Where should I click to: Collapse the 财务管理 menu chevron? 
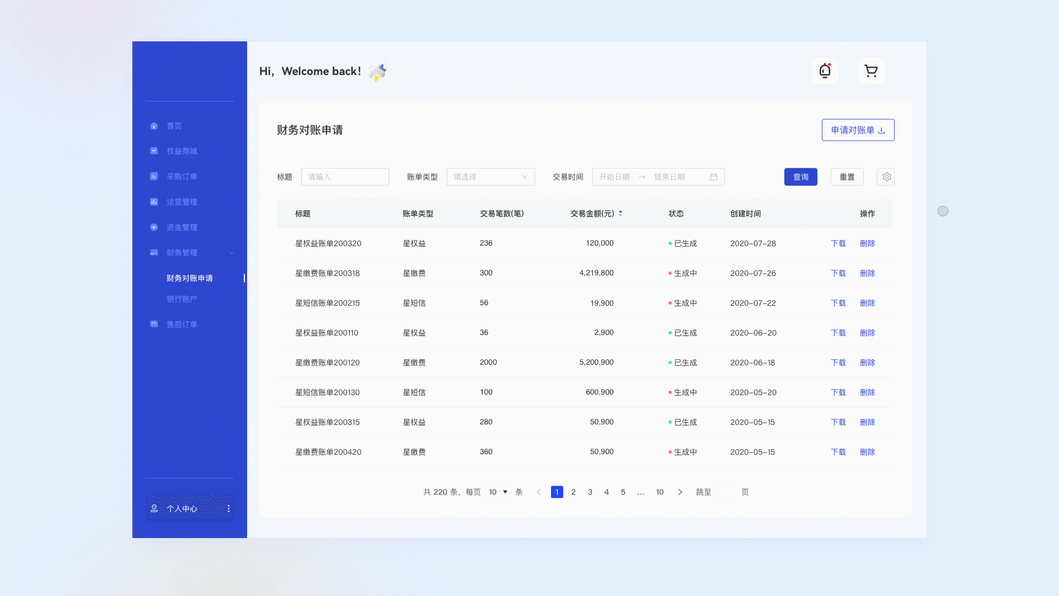pos(232,253)
